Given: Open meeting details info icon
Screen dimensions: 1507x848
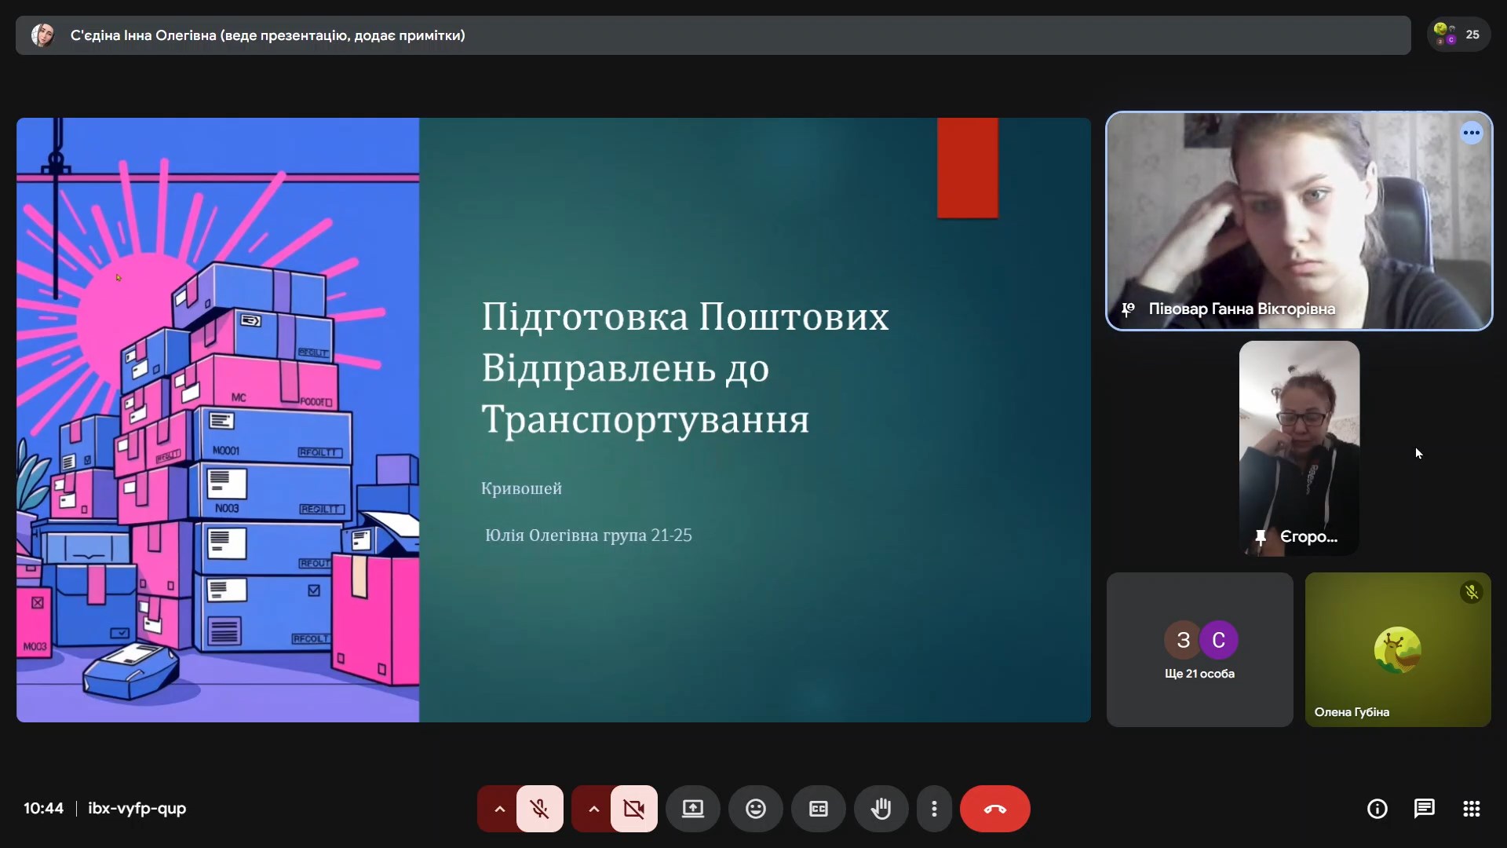Looking at the screenshot, I should (1377, 809).
